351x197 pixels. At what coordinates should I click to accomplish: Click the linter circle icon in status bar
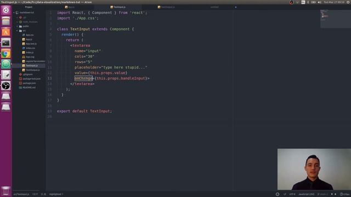coord(278,194)
